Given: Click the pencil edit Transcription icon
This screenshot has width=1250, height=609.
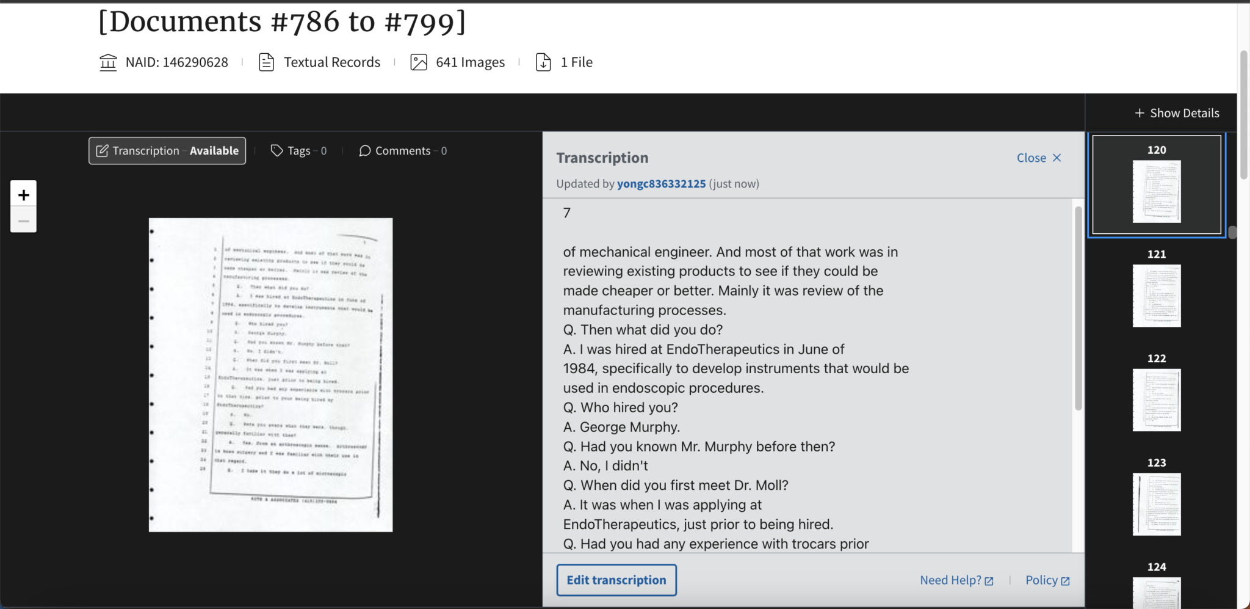Looking at the screenshot, I should (103, 151).
